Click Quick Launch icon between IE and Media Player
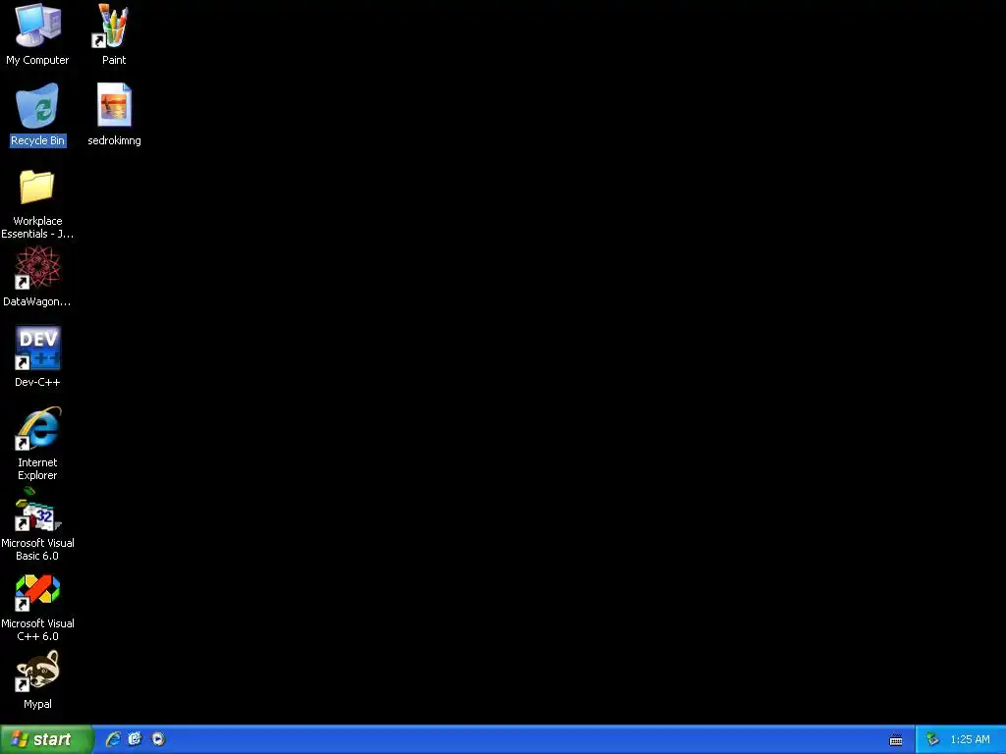This screenshot has height=754, width=1006. point(135,739)
